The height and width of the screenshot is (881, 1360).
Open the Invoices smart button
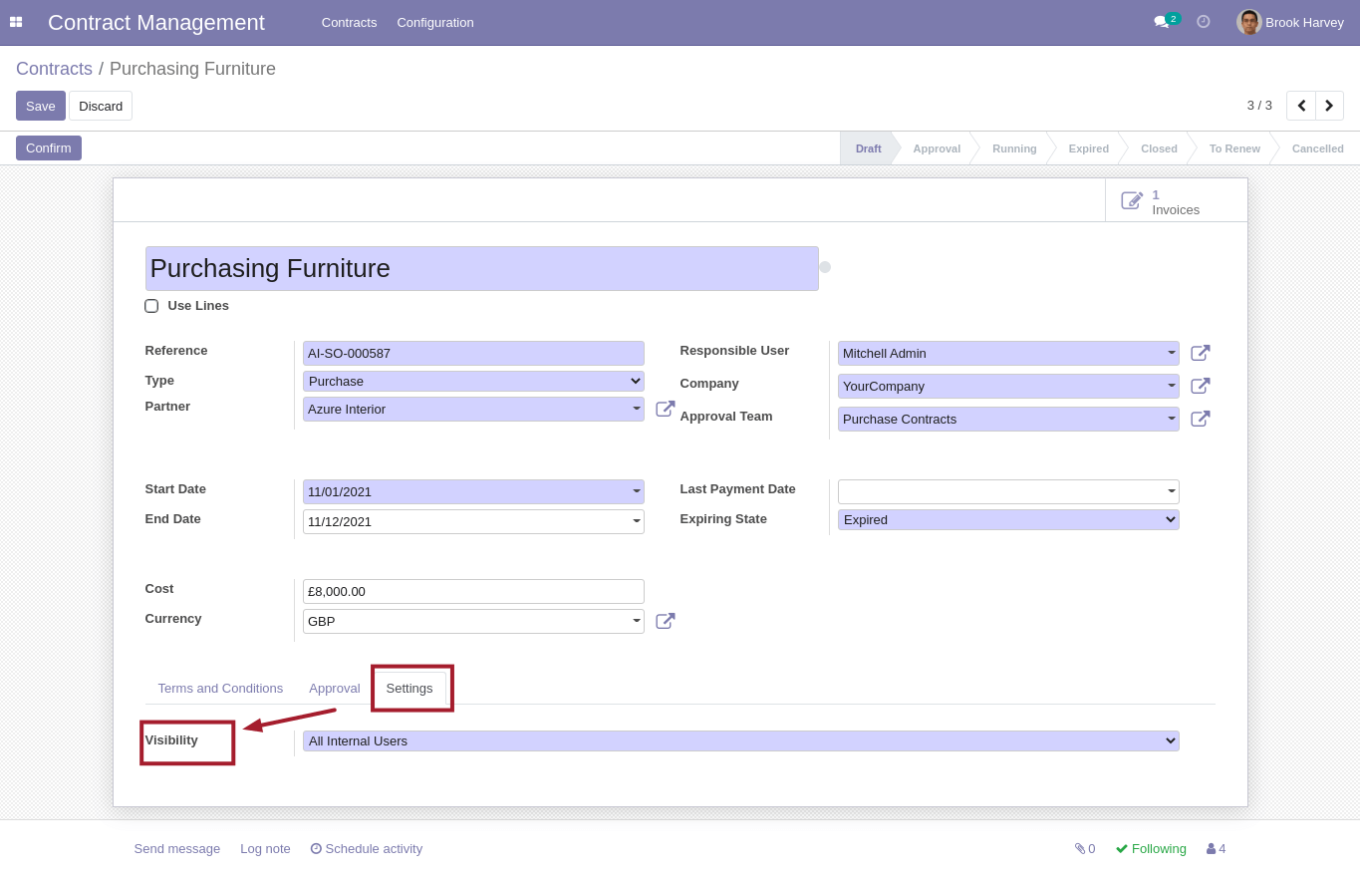(1175, 199)
